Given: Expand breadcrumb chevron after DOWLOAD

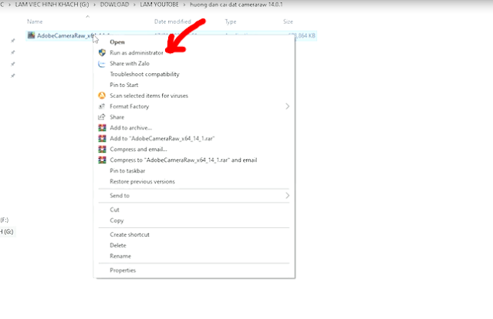Looking at the screenshot, I should (x=134, y=5).
